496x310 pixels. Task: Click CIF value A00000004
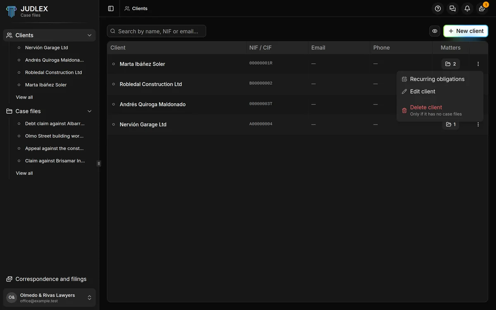(261, 124)
